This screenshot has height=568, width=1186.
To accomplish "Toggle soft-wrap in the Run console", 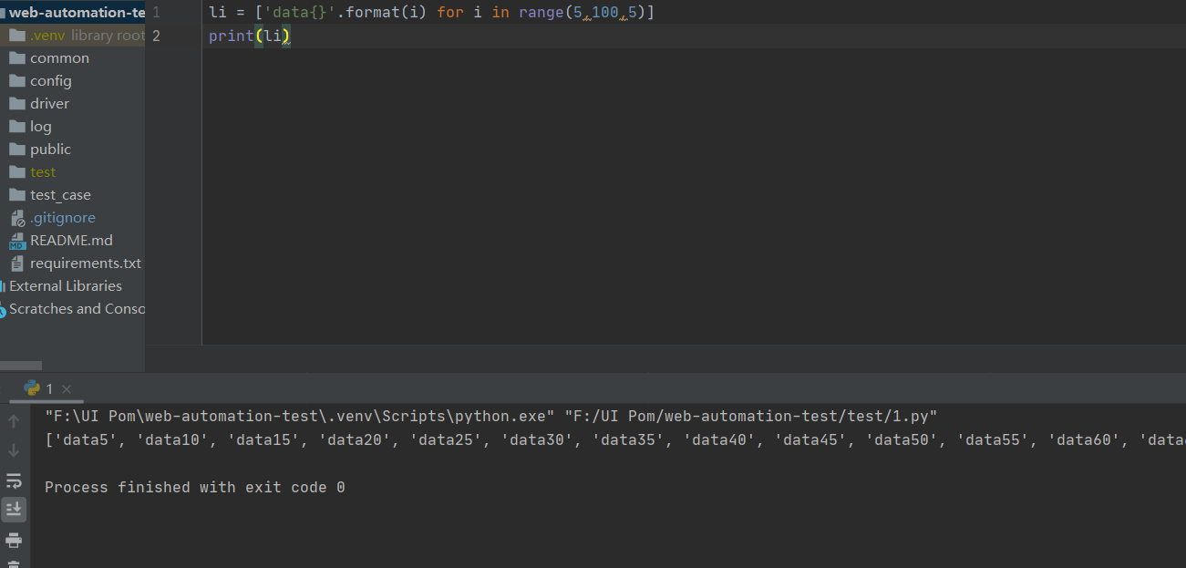I will point(14,480).
